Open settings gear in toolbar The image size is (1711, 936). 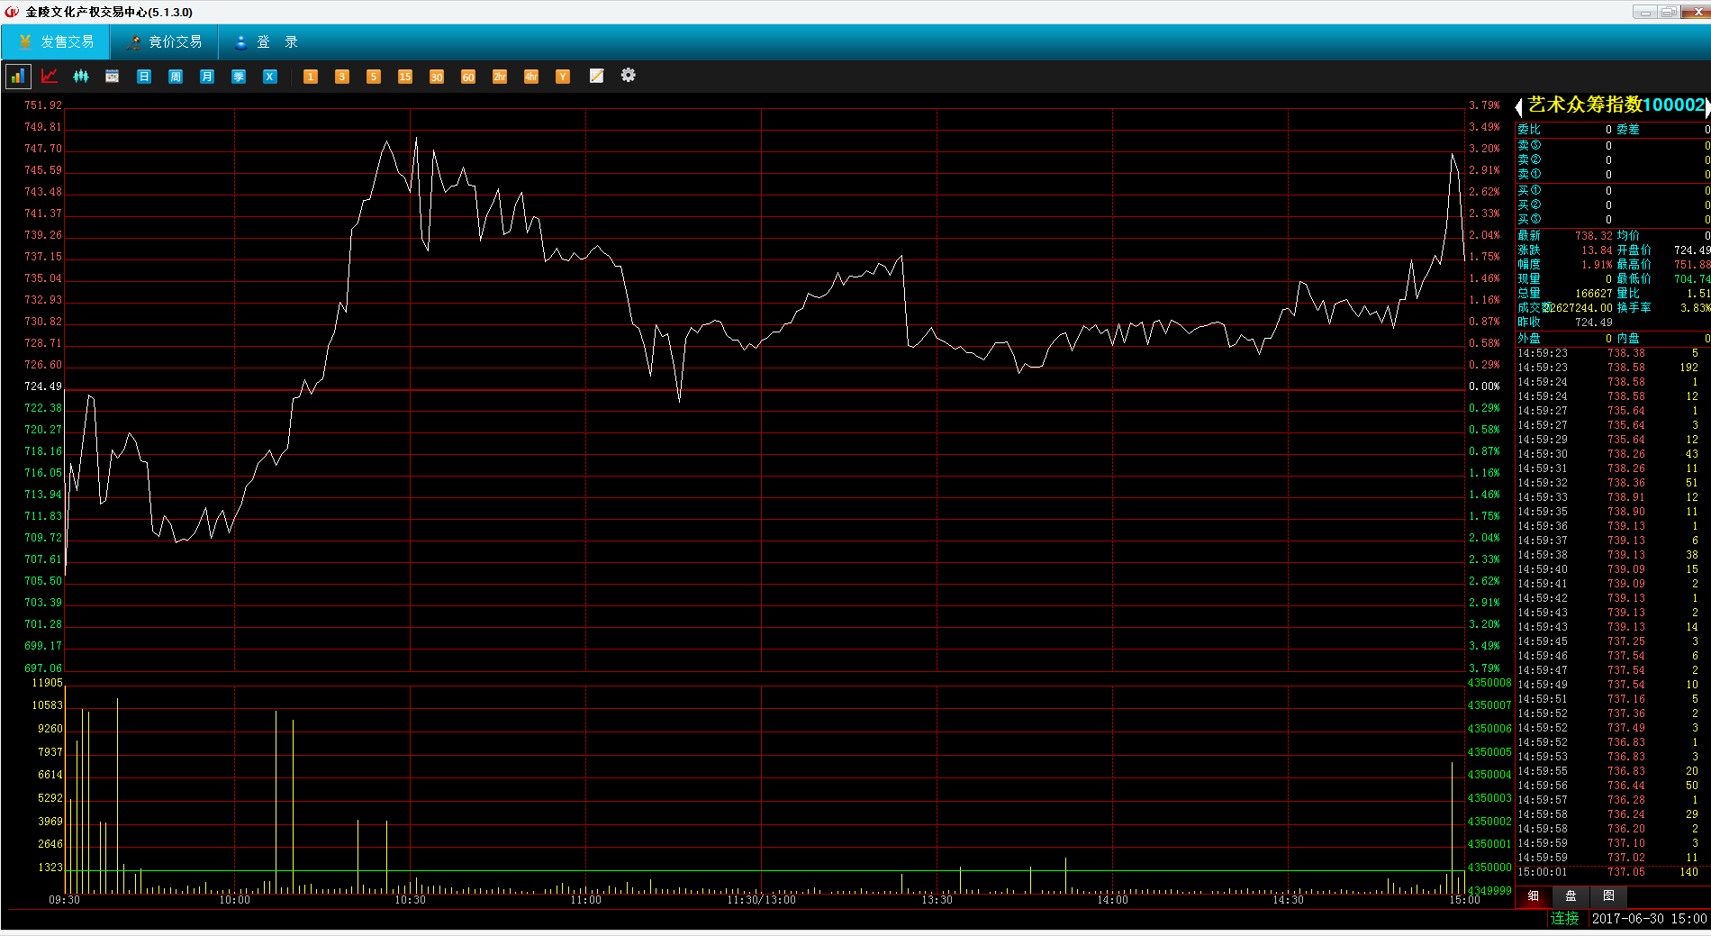629,76
